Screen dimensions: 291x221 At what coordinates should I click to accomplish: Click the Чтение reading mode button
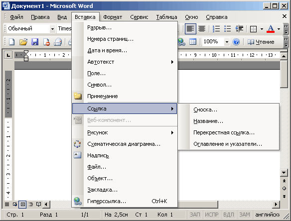tap(261, 42)
